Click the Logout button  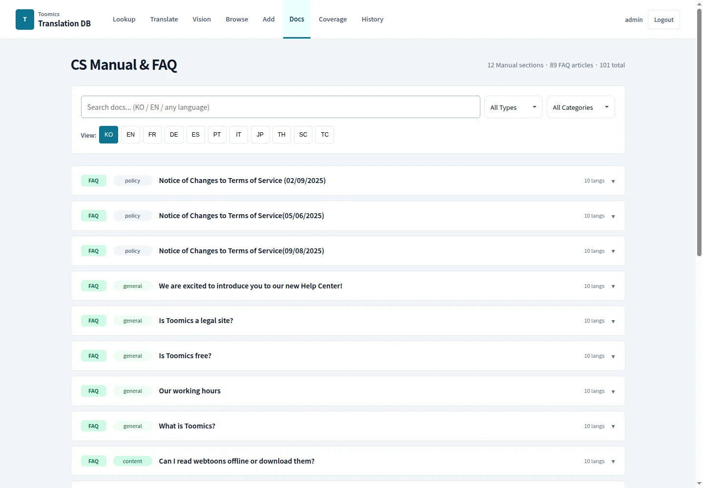664,20
